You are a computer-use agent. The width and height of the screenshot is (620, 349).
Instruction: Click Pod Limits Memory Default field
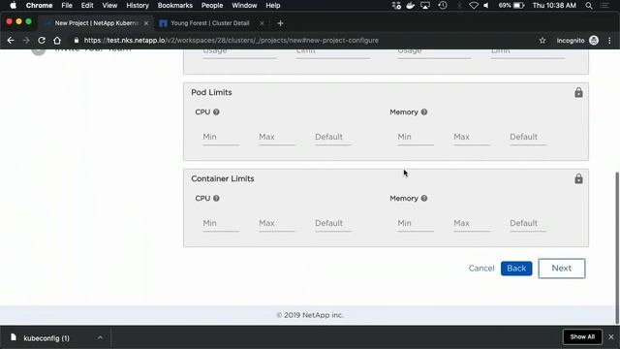click(x=528, y=137)
